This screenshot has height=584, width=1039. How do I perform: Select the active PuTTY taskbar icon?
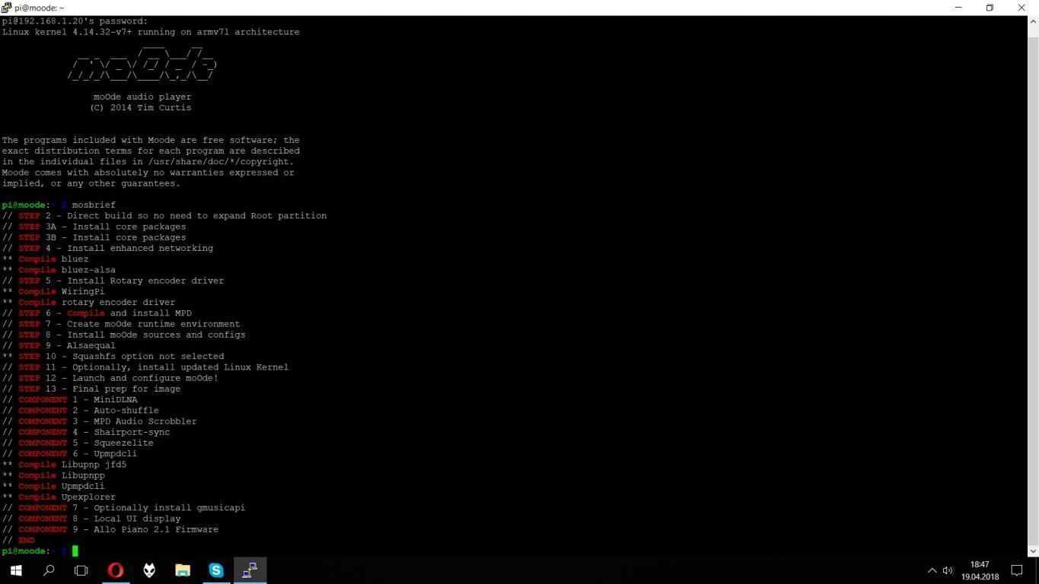(250, 570)
